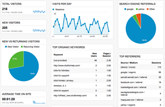Click the Sessions column header in Top Referrers
This screenshot has height=107, width=165.
click(x=156, y=63)
